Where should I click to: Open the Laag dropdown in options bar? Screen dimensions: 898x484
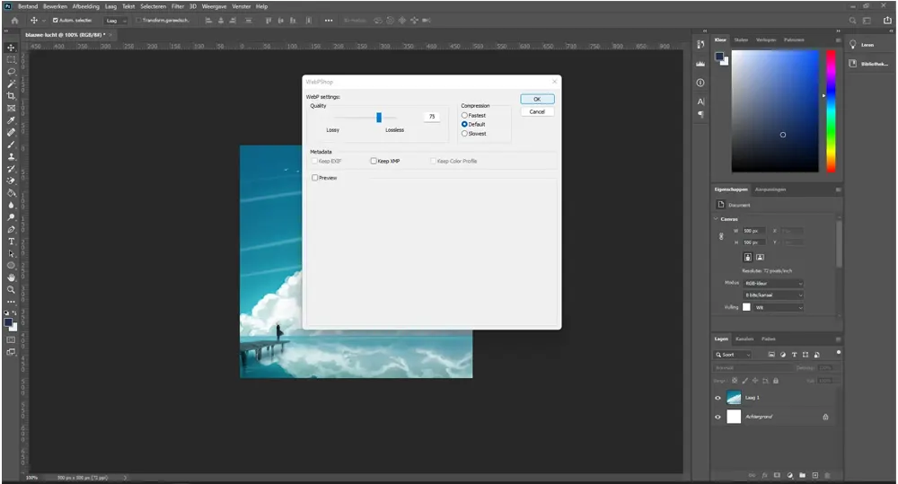[116, 21]
